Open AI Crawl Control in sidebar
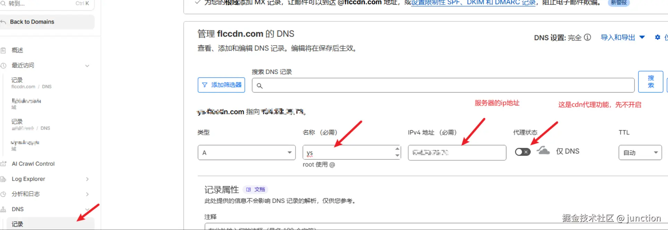 33,164
